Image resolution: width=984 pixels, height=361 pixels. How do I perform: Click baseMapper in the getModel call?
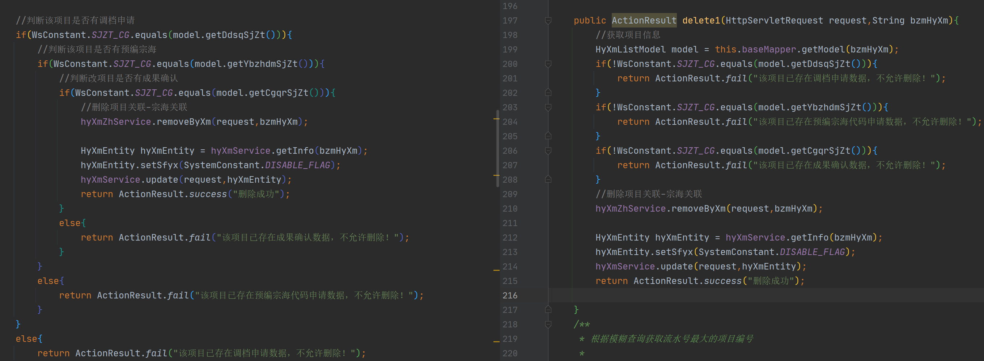(768, 50)
